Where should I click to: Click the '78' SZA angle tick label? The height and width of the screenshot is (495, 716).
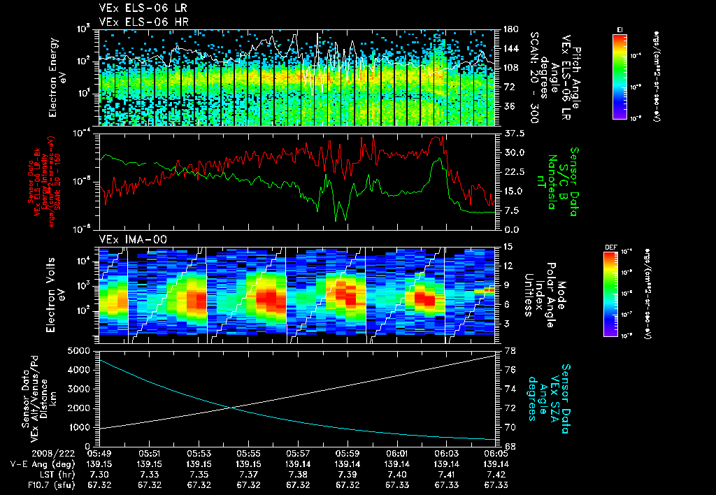pos(510,351)
